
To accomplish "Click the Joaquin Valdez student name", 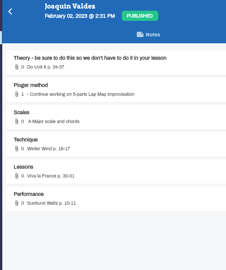I will pos(70,6).
